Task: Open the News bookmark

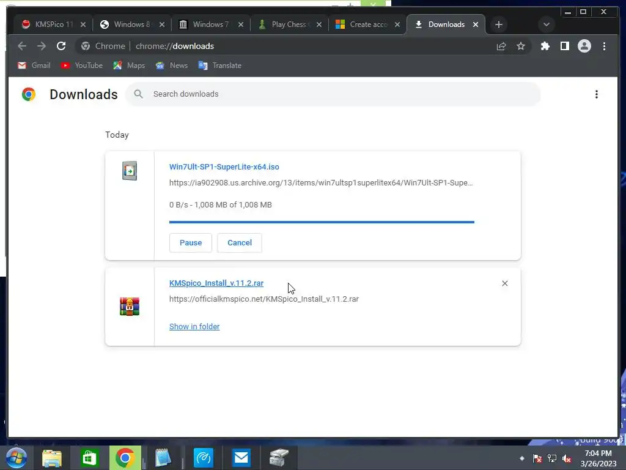Action: point(172,65)
